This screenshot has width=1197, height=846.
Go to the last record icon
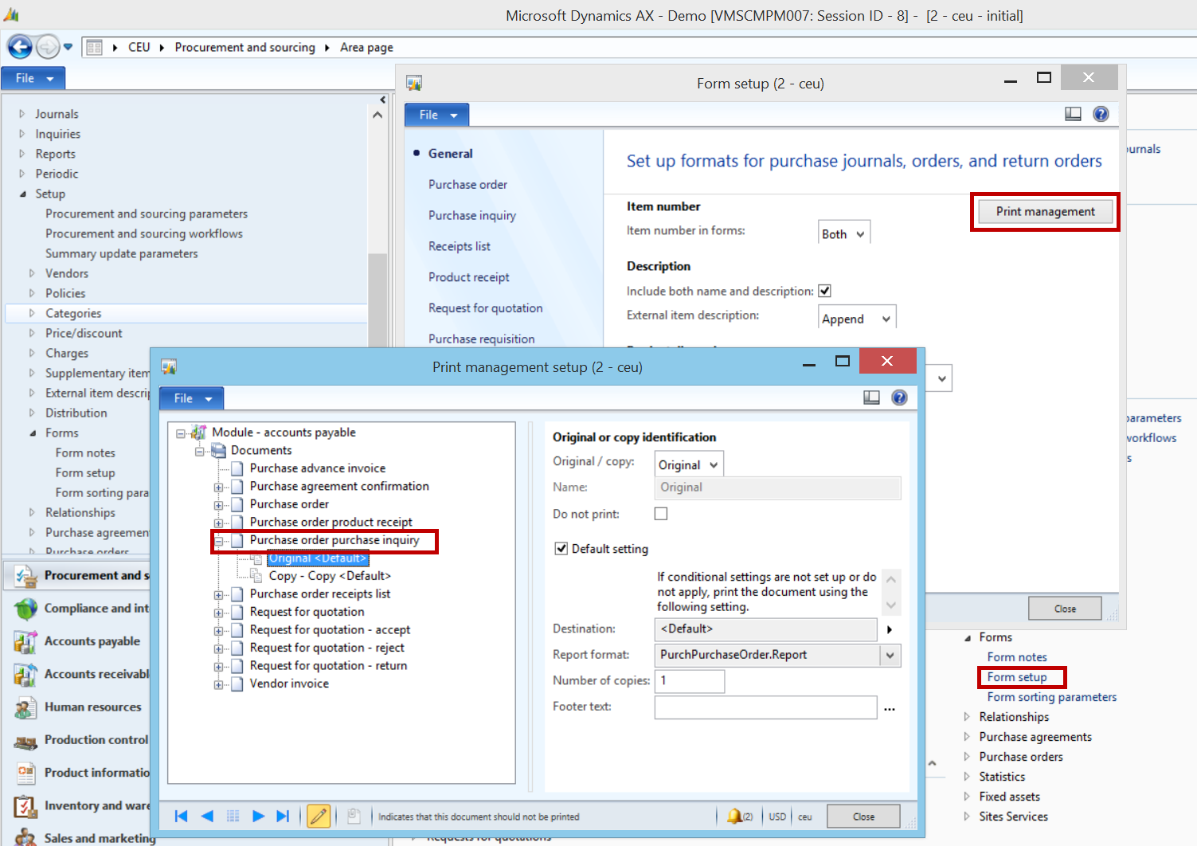click(283, 816)
